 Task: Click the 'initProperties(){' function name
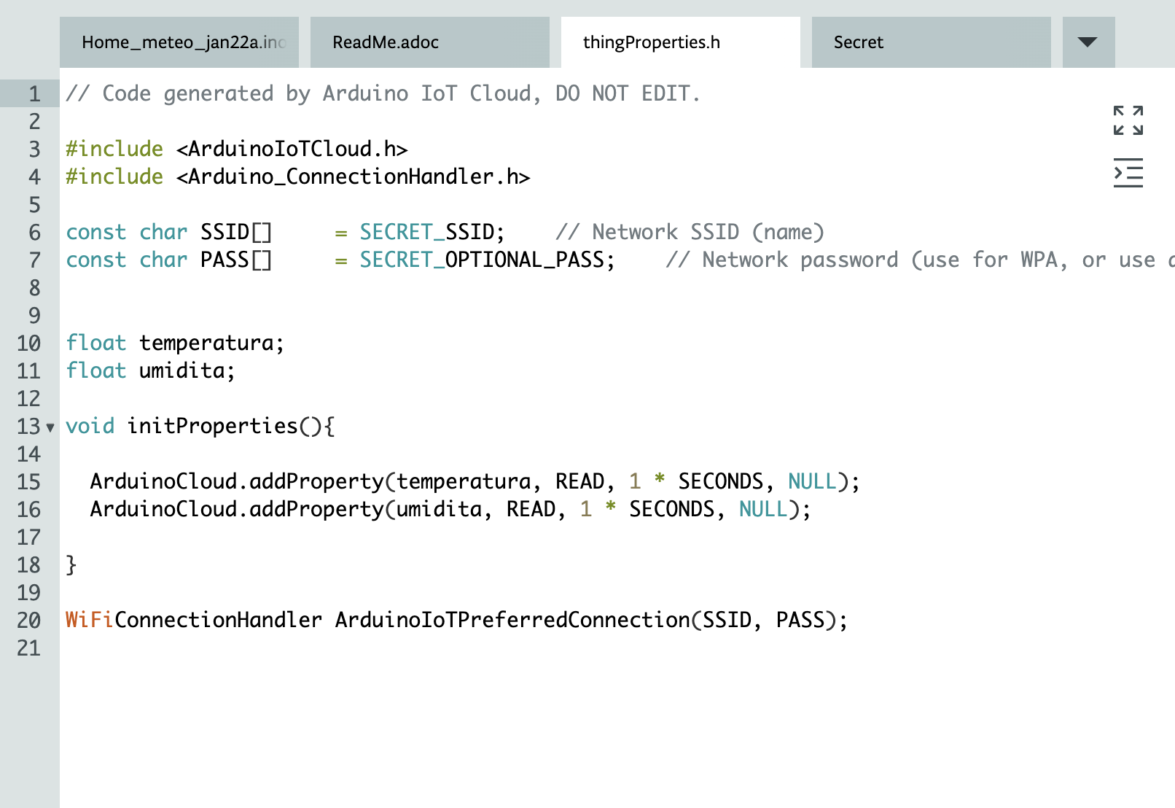coord(231,426)
